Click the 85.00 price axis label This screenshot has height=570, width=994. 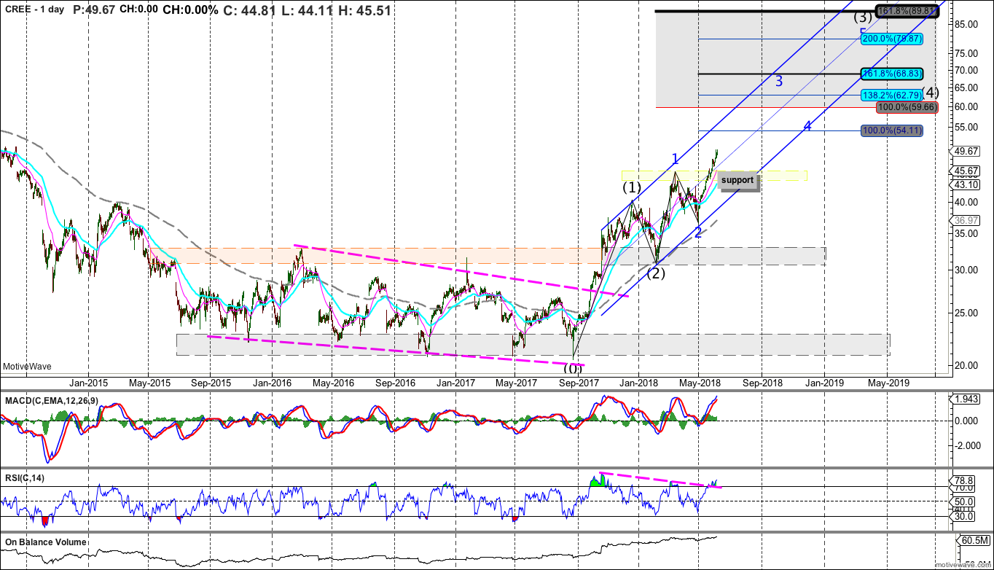967,24
